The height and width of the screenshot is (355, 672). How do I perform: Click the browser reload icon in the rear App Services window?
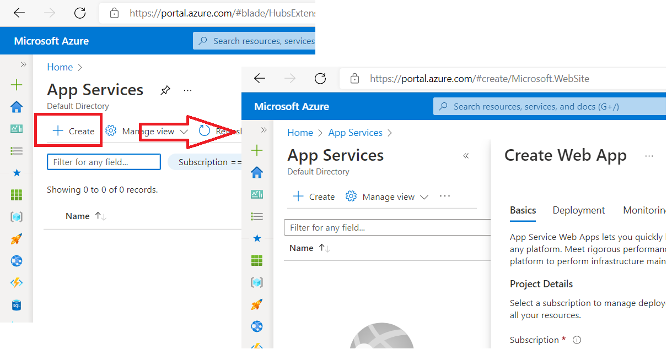click(x=80, y=13)
